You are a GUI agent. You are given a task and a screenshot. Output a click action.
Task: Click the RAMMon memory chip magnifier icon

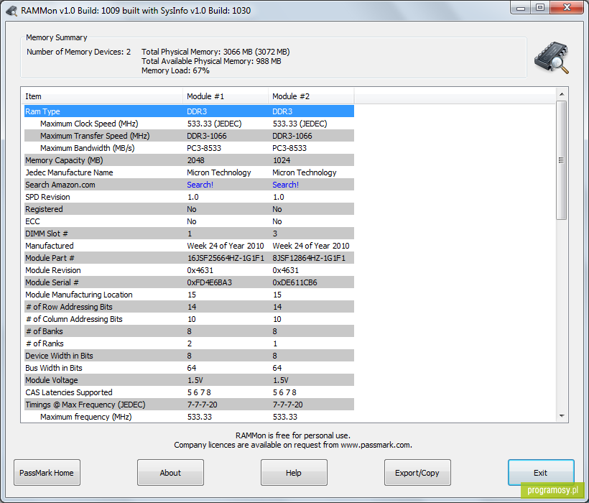click(x=552, y=57)
